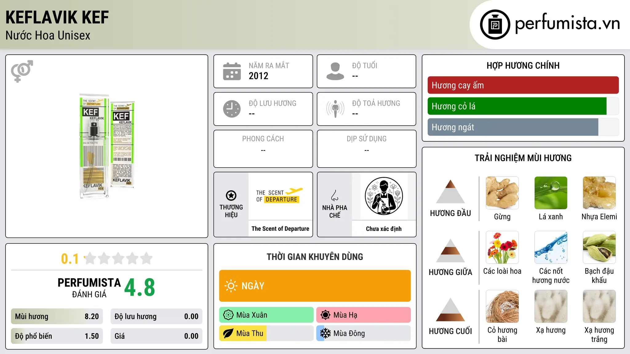
Task: Click the Chưa xác định perfumer label
Action: pos(384,229)
